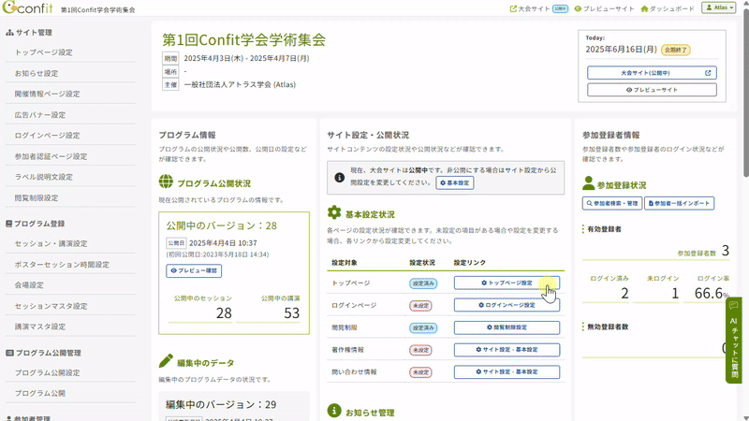The image size is (749, 421).
Task: Click 未設定 badge in 著作権情報 row
Action: (420, 350)
